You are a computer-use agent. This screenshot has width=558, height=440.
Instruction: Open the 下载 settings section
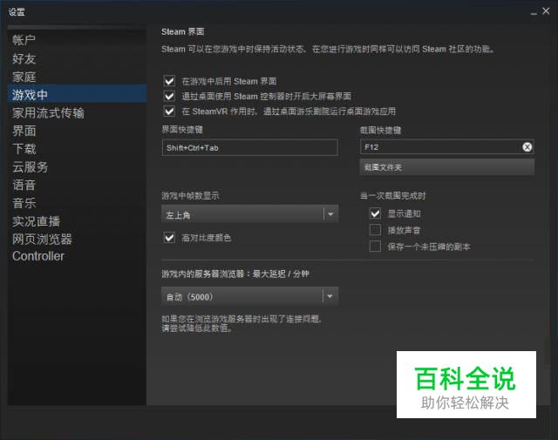[x=77, y=149]
